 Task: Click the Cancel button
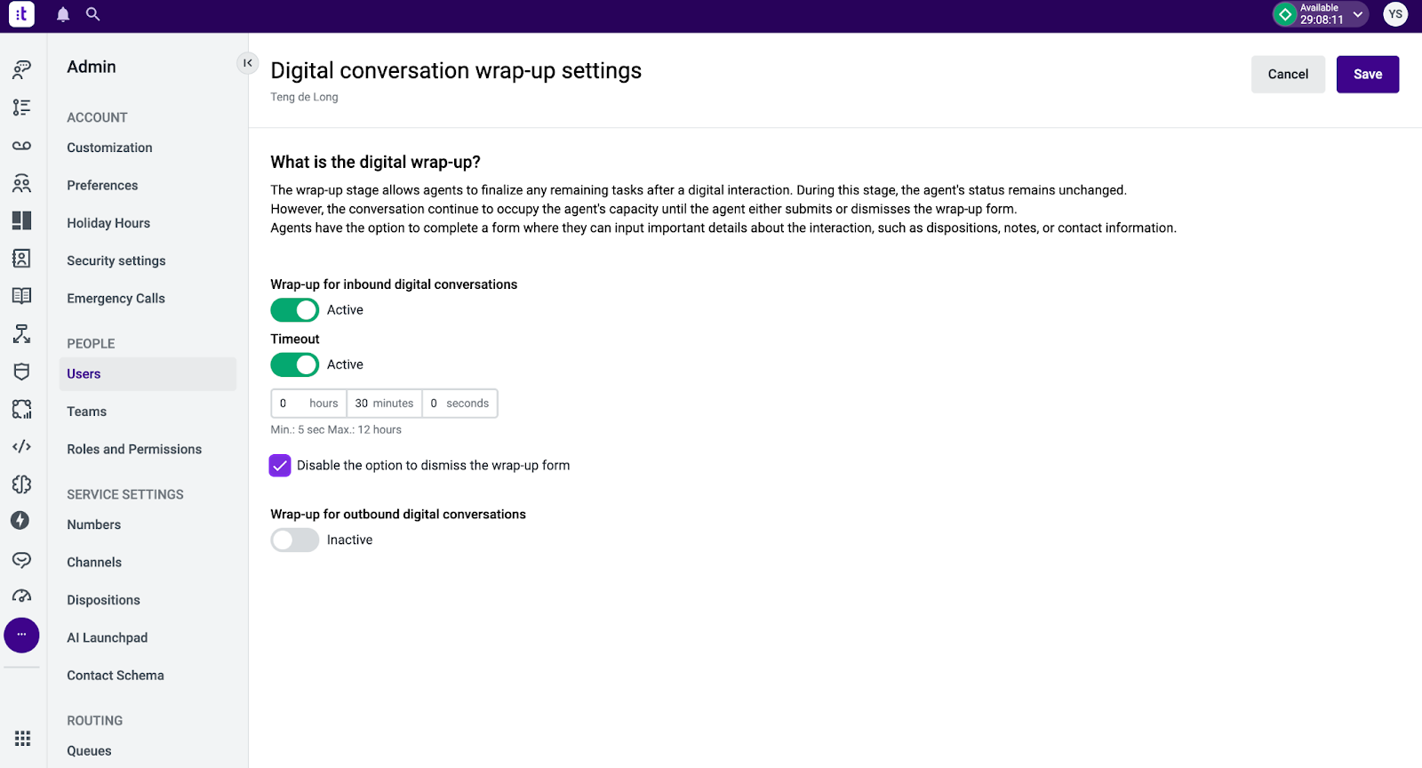[1288, 75]
